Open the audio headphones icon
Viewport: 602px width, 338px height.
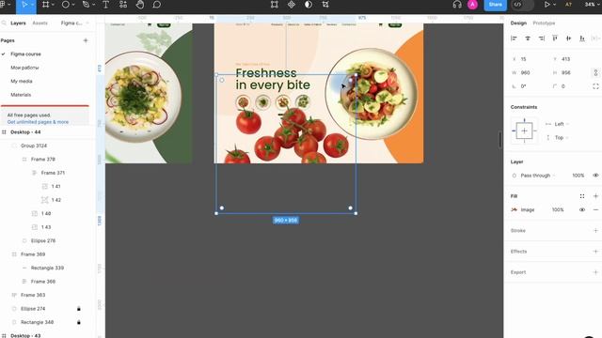457,5
